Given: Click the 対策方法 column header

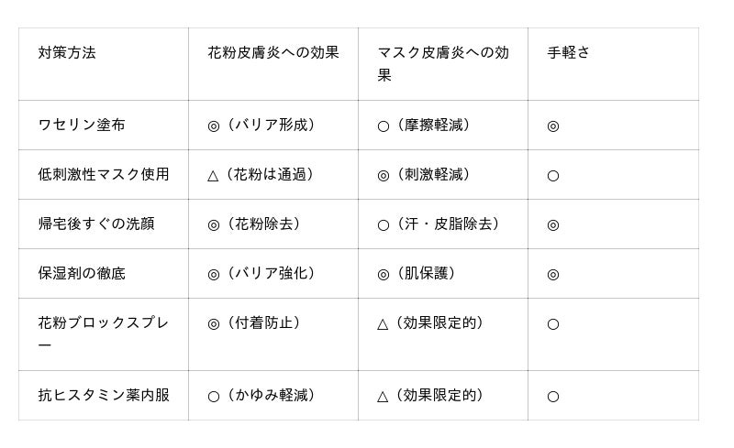Looking at the screenshot, I should 67,53.
